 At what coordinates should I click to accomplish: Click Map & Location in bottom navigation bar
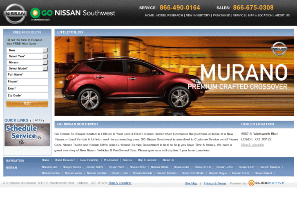click(x=147, y=160)
